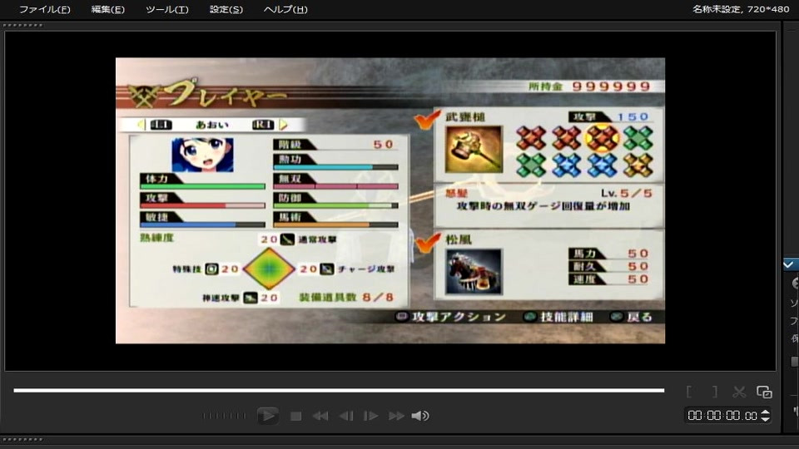Enlarge the preview window icon
Screen dimensions: 799x449
[764, 392]
